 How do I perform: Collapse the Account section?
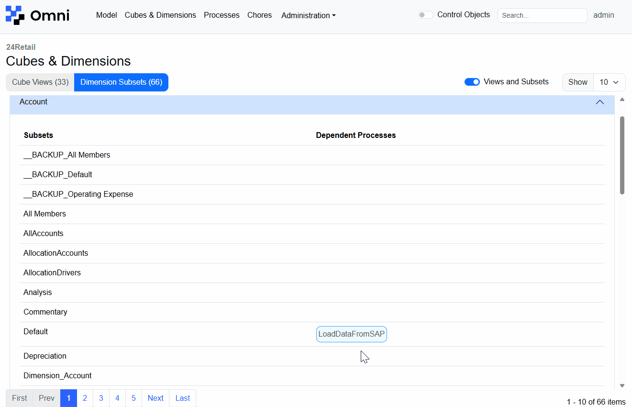(600, 102)
